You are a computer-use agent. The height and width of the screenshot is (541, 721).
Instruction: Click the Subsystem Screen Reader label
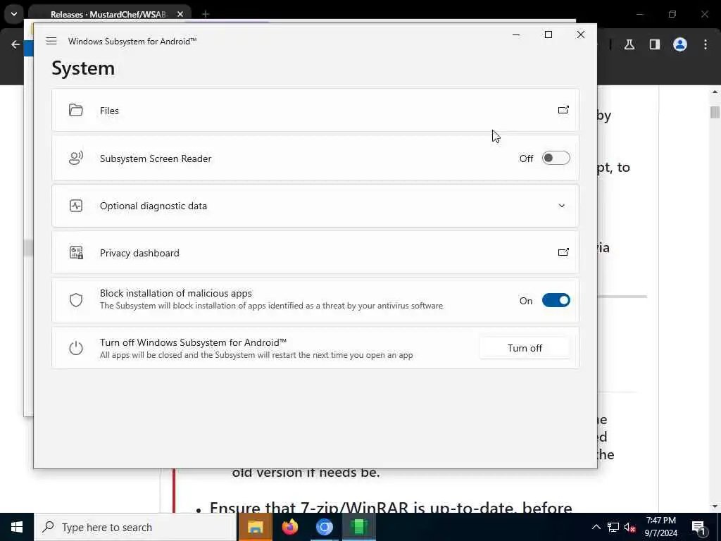coord(156,158)
